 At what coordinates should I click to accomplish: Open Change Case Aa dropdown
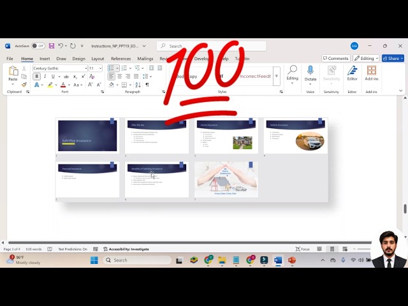pos(78,85)
